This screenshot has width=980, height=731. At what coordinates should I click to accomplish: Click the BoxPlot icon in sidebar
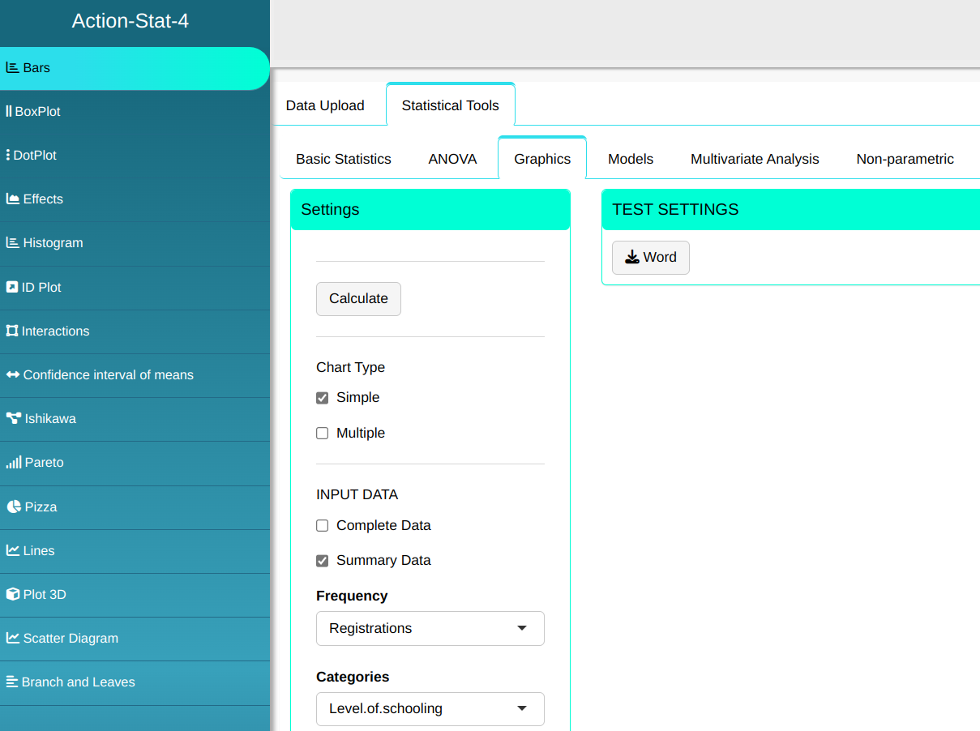9,111
